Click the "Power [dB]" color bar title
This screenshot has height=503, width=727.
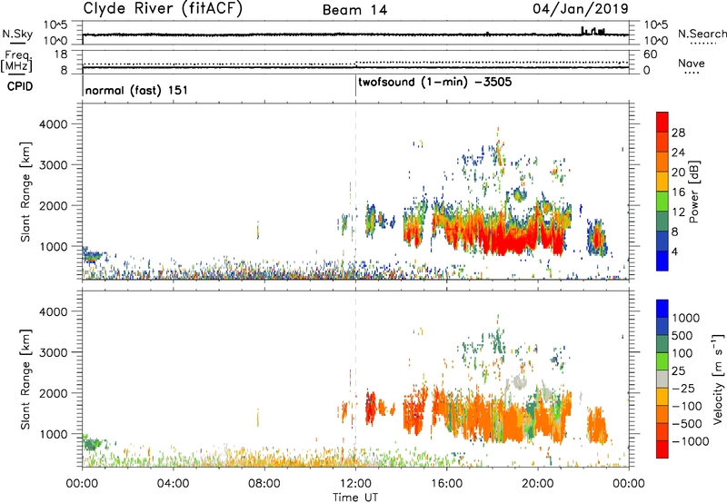[693, 192]
